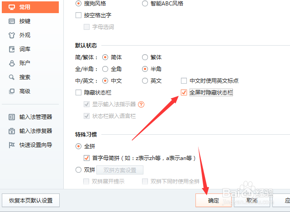The image size is (290, 212).
Task: Select the 全角 radio option
Action: point(105,69)
